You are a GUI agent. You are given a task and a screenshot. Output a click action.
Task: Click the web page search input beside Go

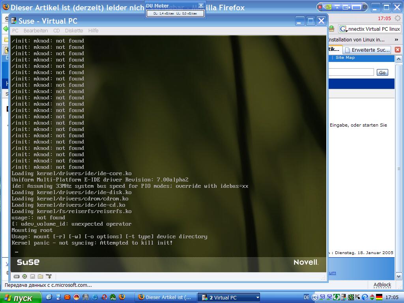351,72
